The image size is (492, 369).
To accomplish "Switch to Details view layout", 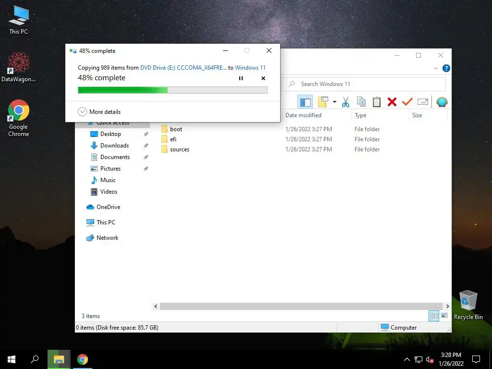I will tap(434, 316).
